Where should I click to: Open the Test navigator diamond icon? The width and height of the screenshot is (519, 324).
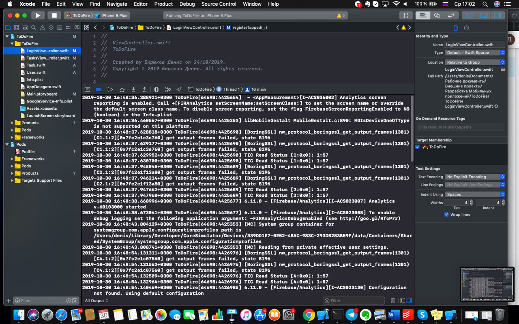coord(51,28)
